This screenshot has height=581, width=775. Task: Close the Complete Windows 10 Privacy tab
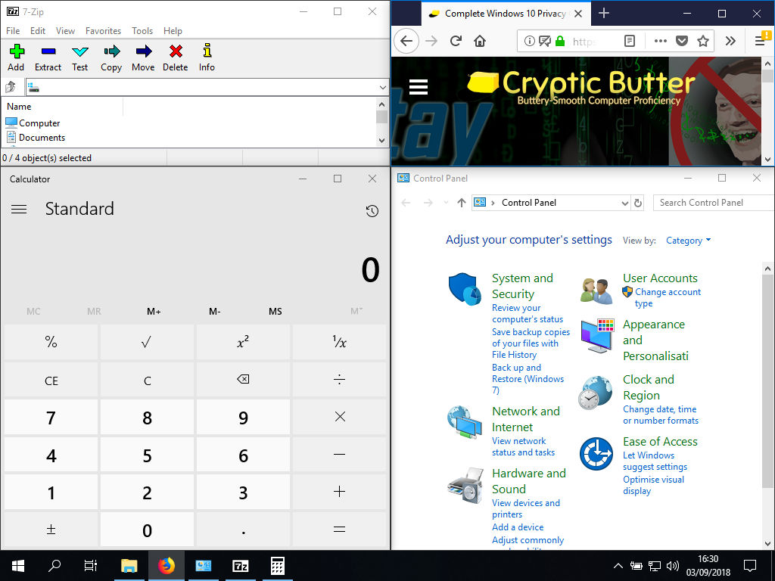coord(578,14)
